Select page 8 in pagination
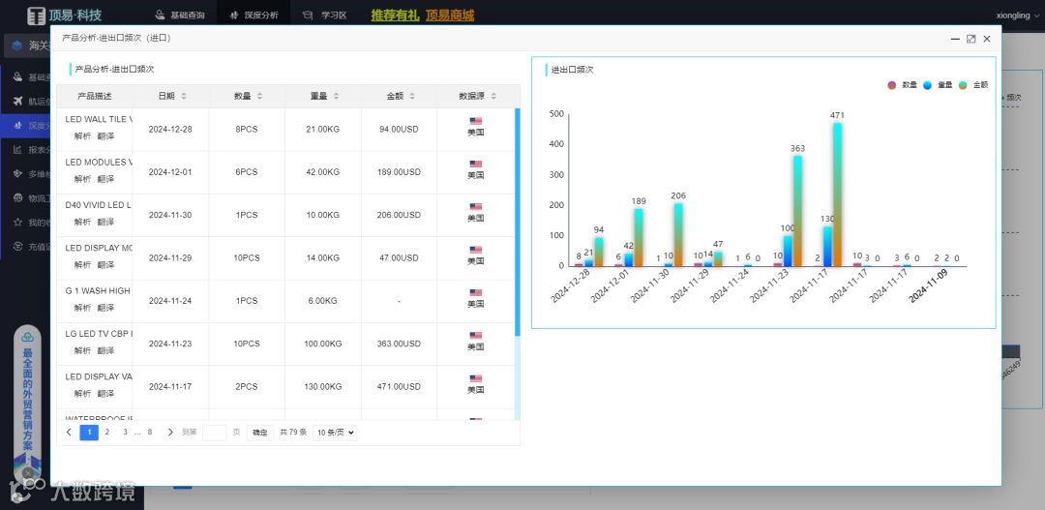This screenshot has width=1045, height=510. click(150, 432)
